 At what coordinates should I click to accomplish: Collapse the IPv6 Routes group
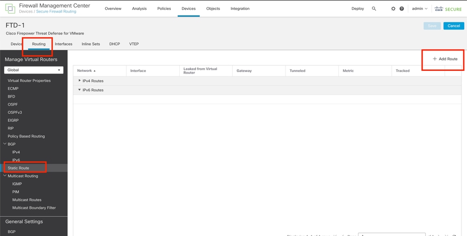pyautogui.click(x=80, y=90)
